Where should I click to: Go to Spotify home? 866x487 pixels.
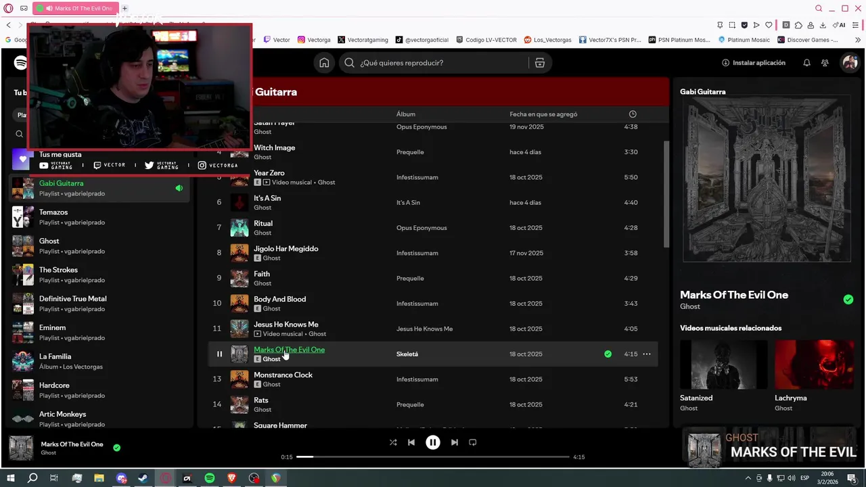(x=324, y=63)
